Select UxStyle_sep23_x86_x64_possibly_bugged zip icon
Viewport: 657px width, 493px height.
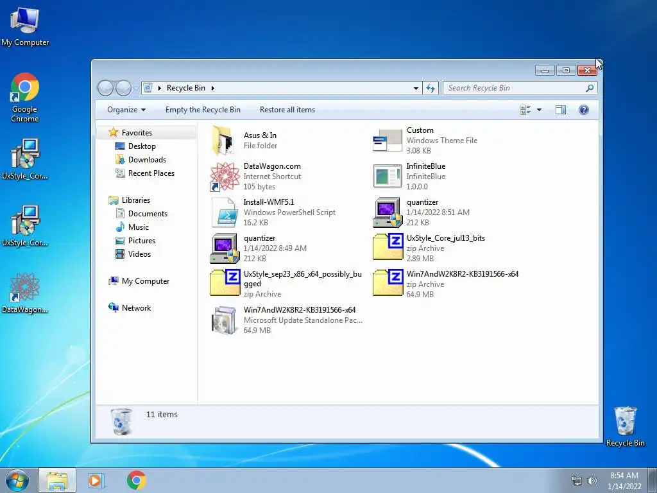point(225,282)
